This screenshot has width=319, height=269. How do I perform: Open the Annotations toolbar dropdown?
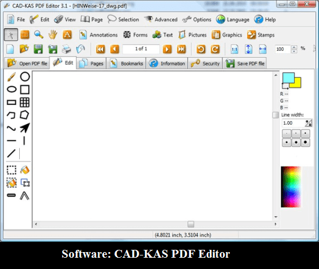[x=98, y=35]
